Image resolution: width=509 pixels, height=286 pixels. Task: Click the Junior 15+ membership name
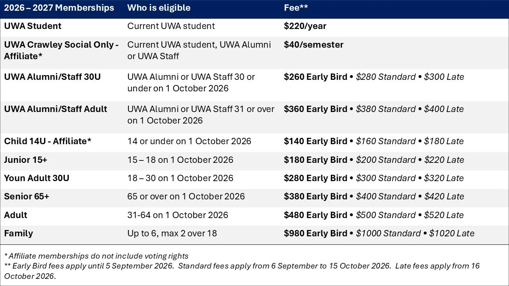coord(25,160)
